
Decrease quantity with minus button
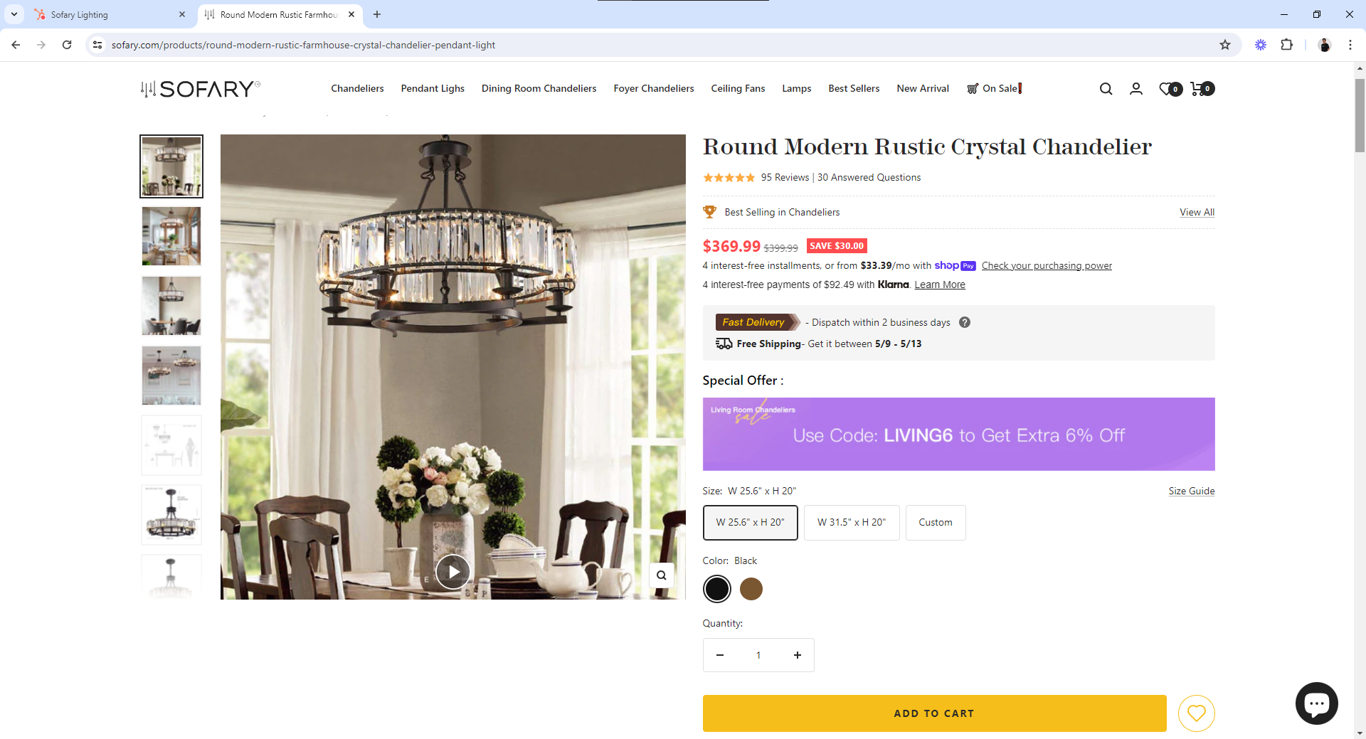pos(720,655)
